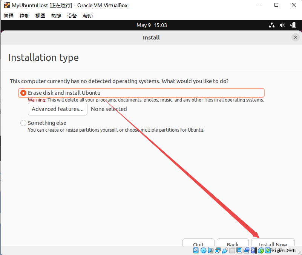Click the optical disc drive status icon

coord(203,250)
